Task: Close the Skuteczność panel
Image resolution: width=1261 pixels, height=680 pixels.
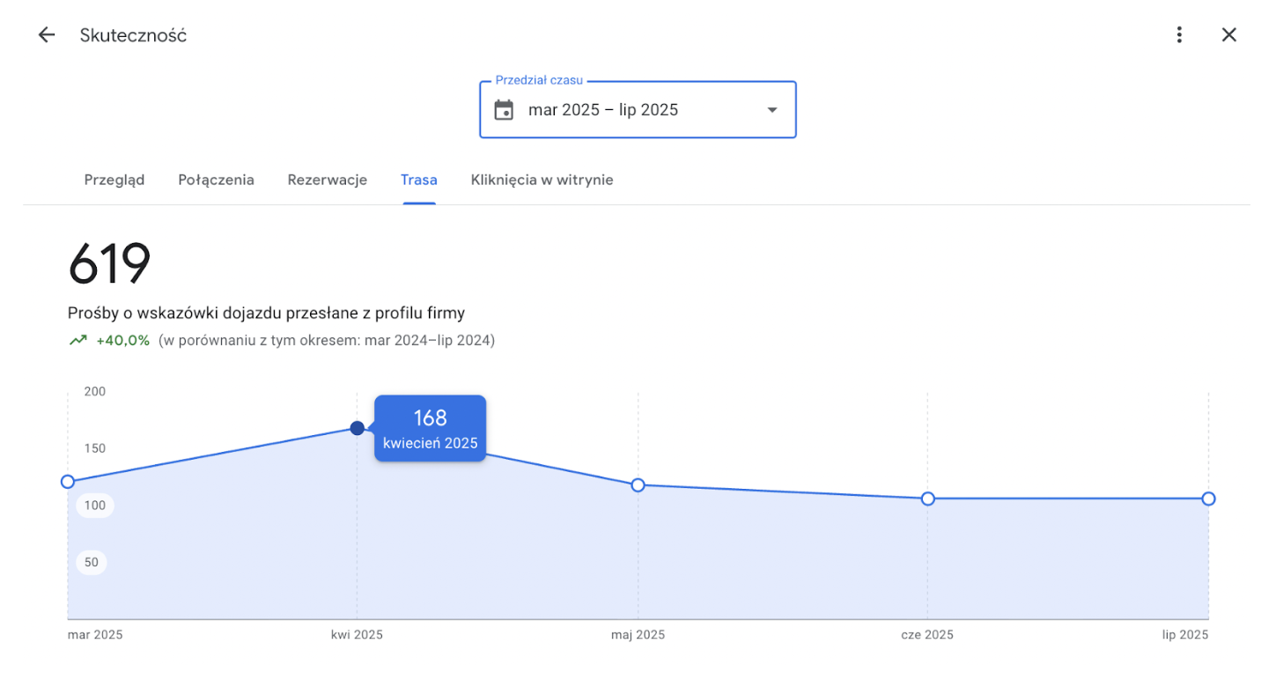Action: coord(1228,35)
